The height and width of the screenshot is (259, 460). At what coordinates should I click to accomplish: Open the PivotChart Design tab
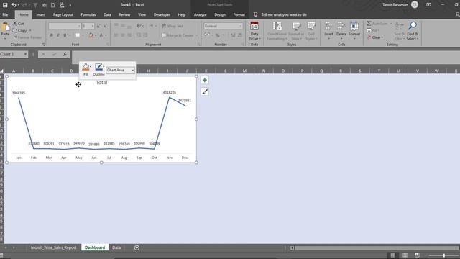click(x=220, y=14)
